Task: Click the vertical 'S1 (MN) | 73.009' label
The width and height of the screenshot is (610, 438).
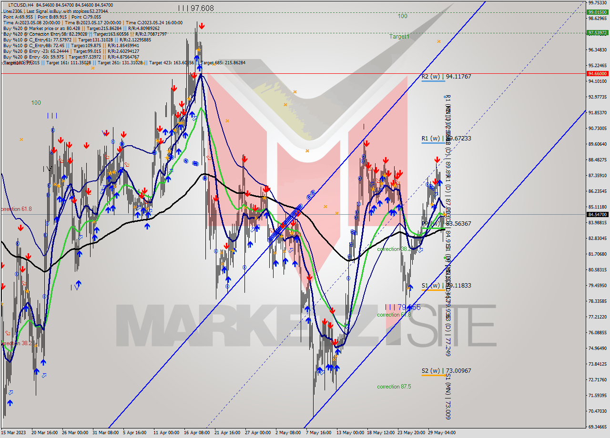Action: pyautogui.click(x=447, y=396)
